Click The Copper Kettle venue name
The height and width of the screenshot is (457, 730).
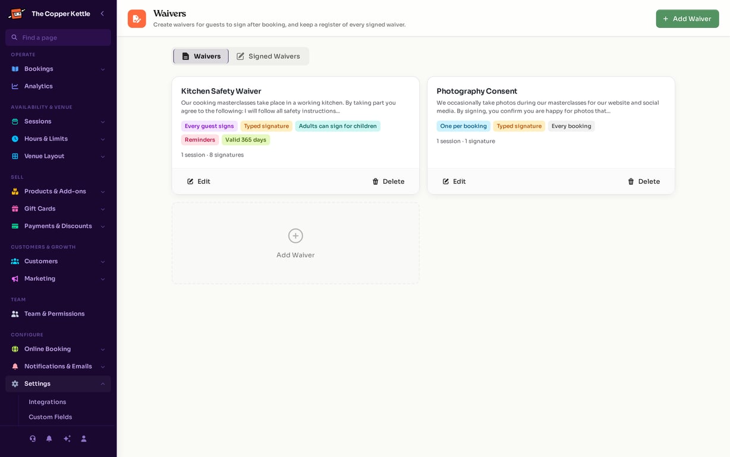61,14
